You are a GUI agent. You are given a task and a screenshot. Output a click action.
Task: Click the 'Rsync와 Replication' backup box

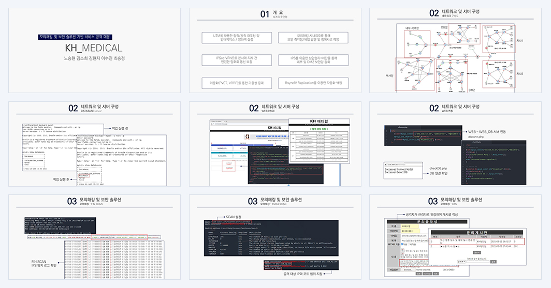[x=313, y=83]
